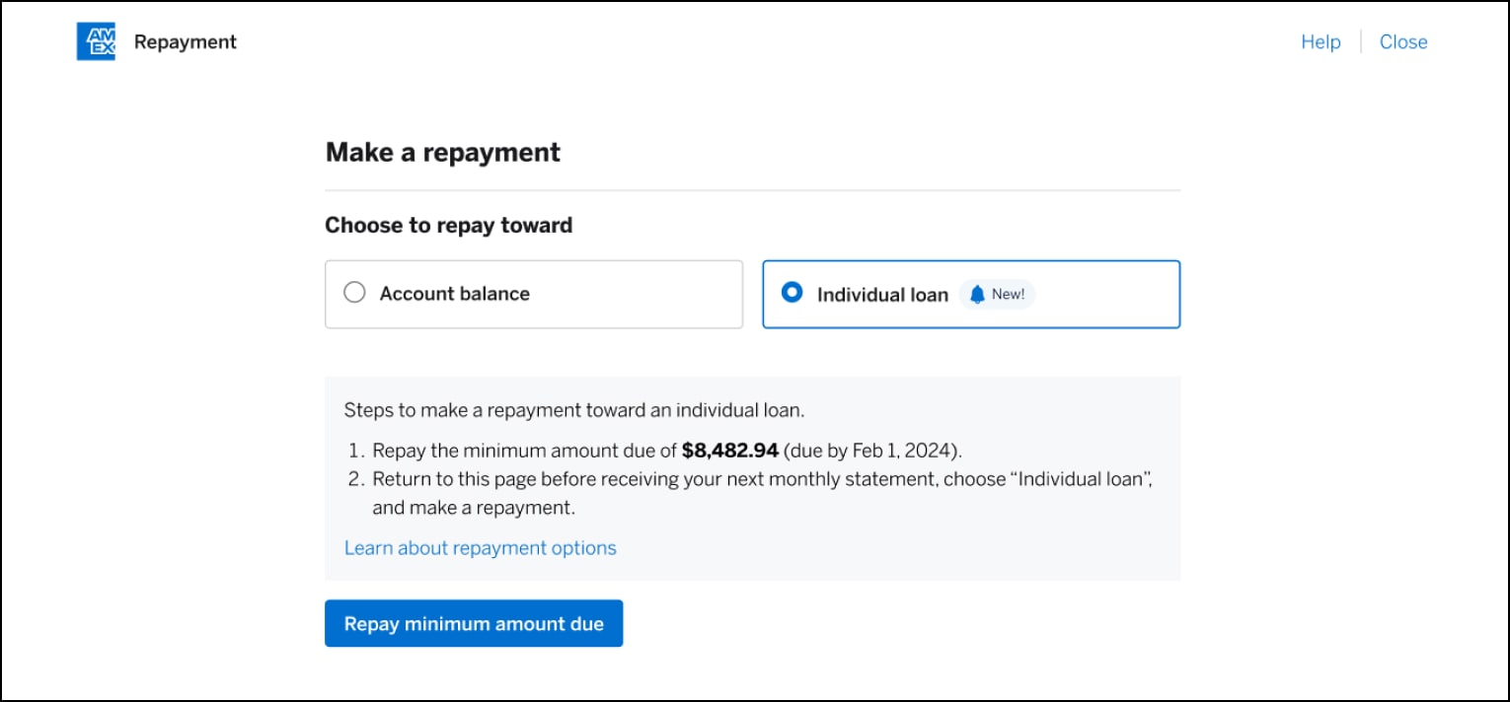Click the American Express logo

(x=95, y=41)
